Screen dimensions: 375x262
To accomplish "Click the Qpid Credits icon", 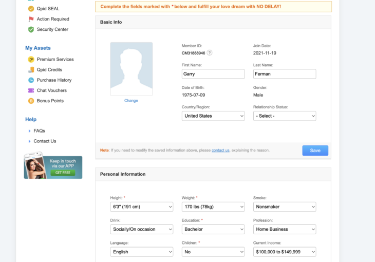I will [x=31, y=70].
